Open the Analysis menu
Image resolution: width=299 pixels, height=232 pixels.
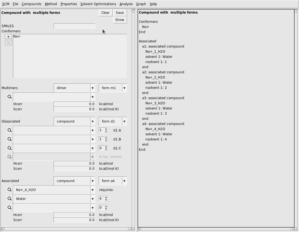(x=126, y=4)
